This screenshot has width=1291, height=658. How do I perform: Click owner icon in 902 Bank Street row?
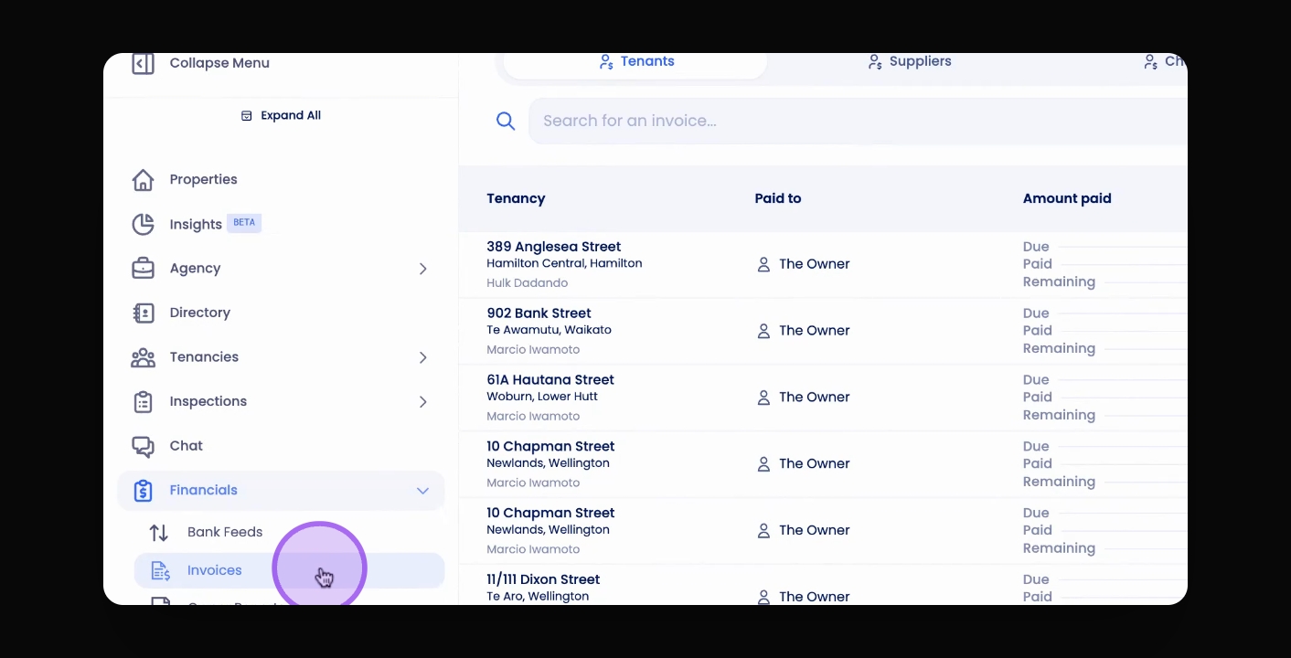pos(763,331)
